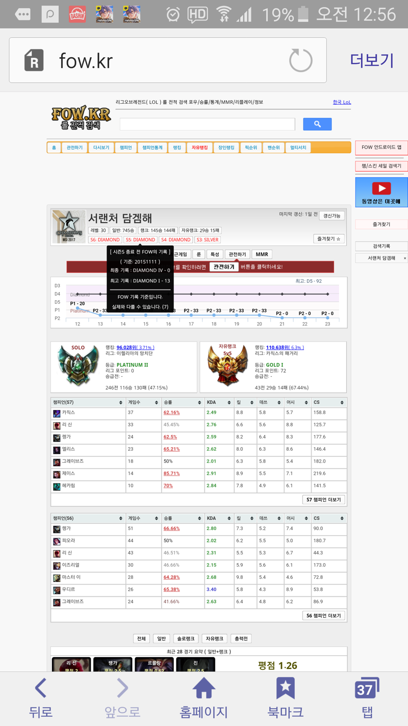Viewport: 408px width, 726px height.
Task: Open the 110,638위 flex ranking link
Action: [x=285, y=348]
